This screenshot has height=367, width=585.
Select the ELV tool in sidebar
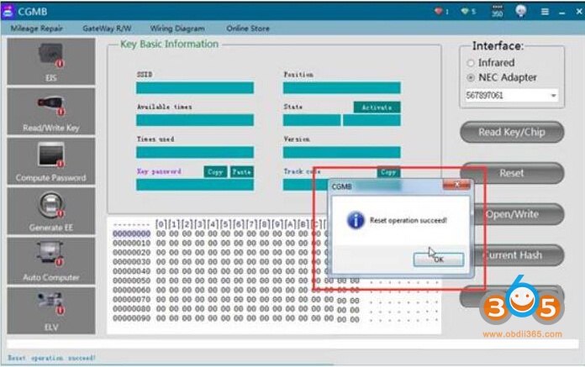[51, 310]
